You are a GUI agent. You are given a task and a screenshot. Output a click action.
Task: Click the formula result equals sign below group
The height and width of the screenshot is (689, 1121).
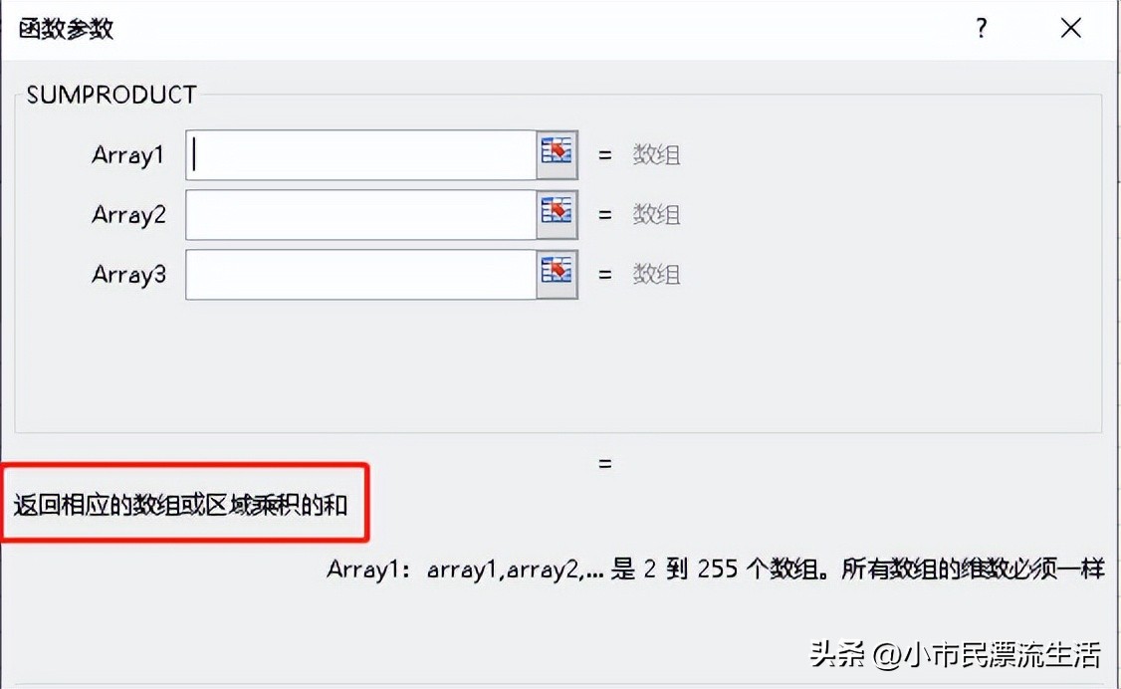[x=605, y=464]
